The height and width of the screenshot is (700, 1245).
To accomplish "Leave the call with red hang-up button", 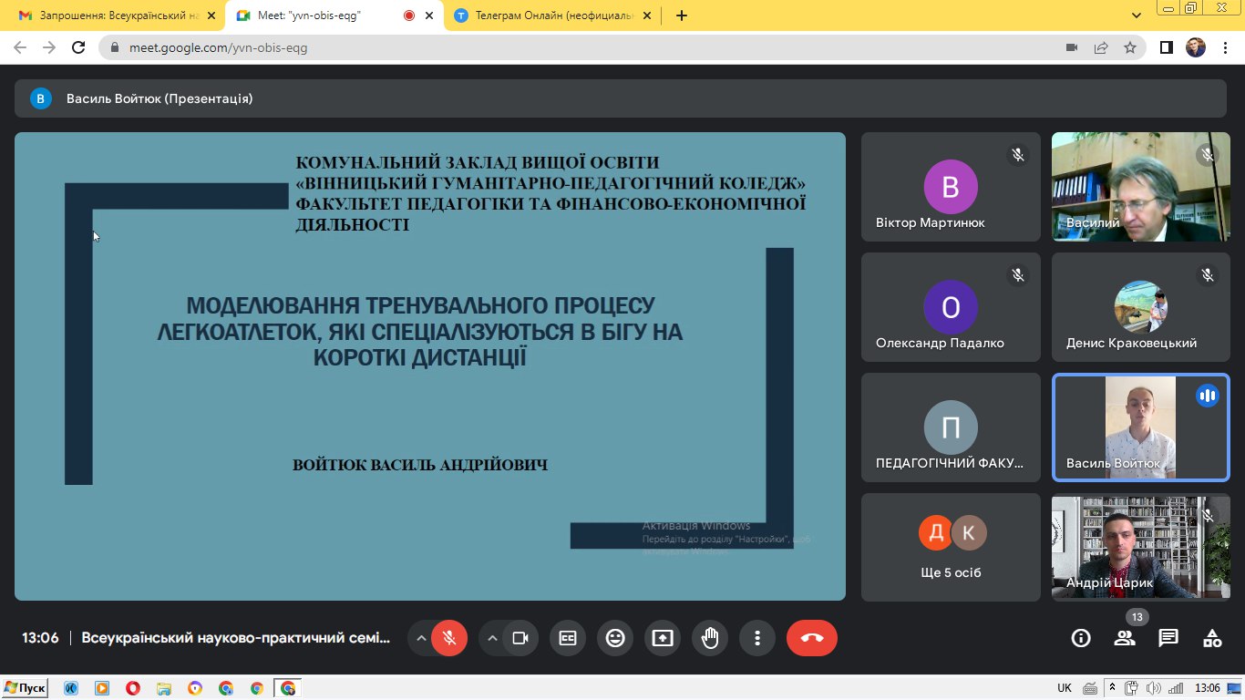I will pyautogui.click(x=811, y=638).
